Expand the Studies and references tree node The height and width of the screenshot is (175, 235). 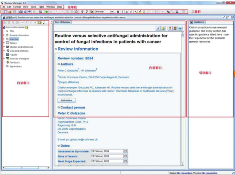tap(4, 47)
